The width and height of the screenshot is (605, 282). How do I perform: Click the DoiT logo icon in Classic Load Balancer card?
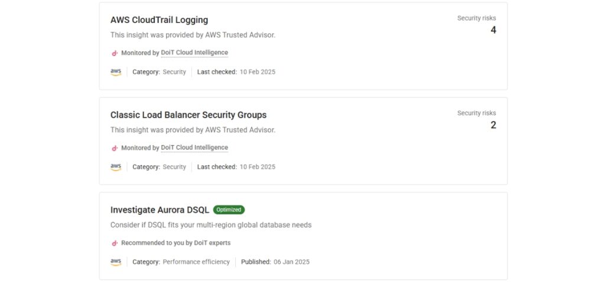click(115, 148)
